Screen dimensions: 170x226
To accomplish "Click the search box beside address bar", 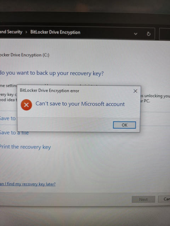I will tap(164, 34).
